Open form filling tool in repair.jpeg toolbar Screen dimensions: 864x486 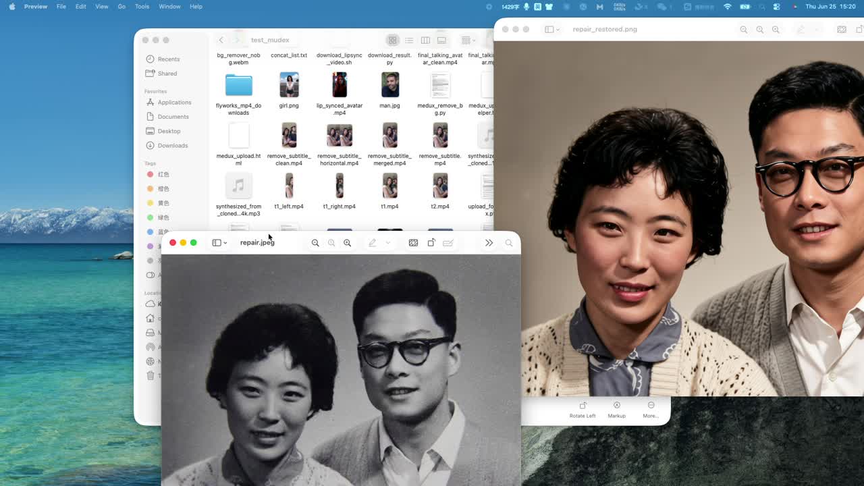tap(448, 242)
